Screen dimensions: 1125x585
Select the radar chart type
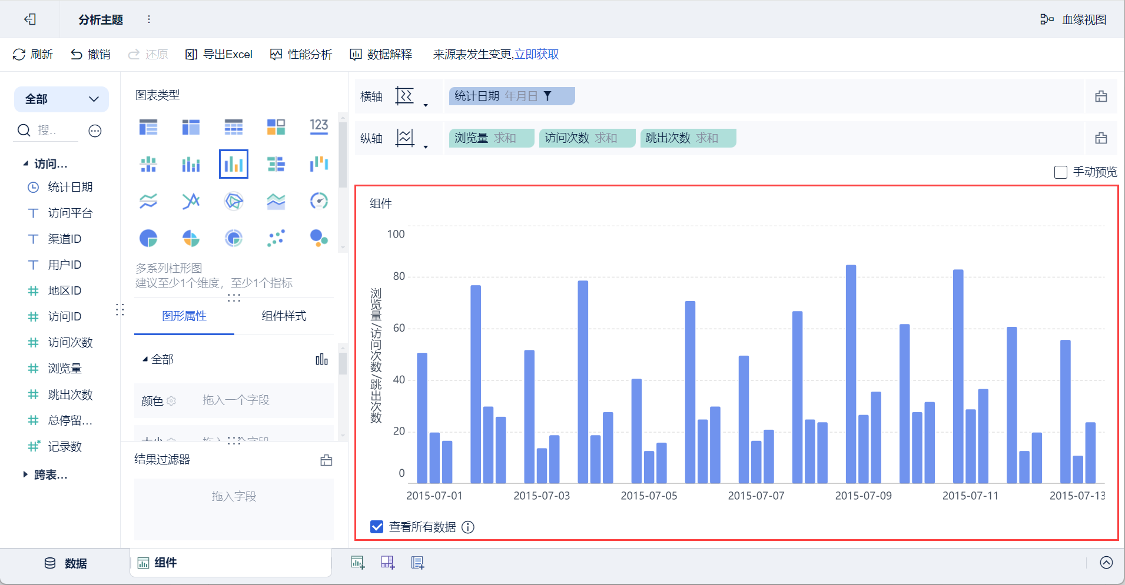(x=233, y=200)
